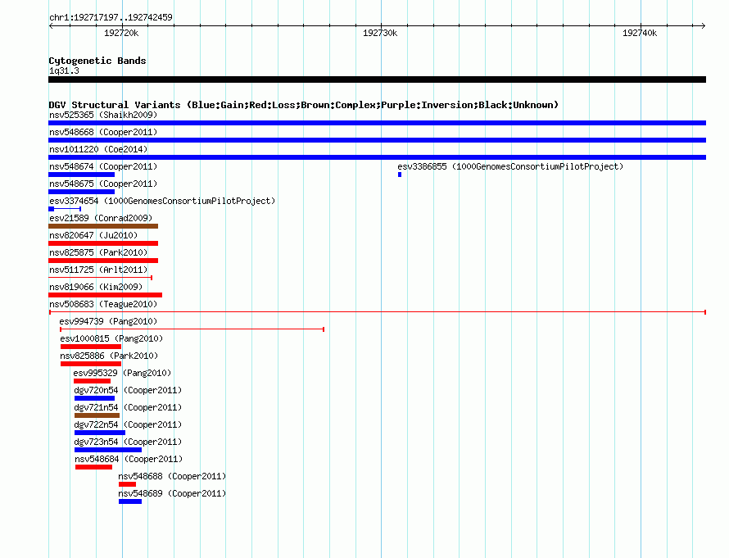The image size is (729, 558).
Task: Select the red nsv825886 bar
Action: point(91,364)
